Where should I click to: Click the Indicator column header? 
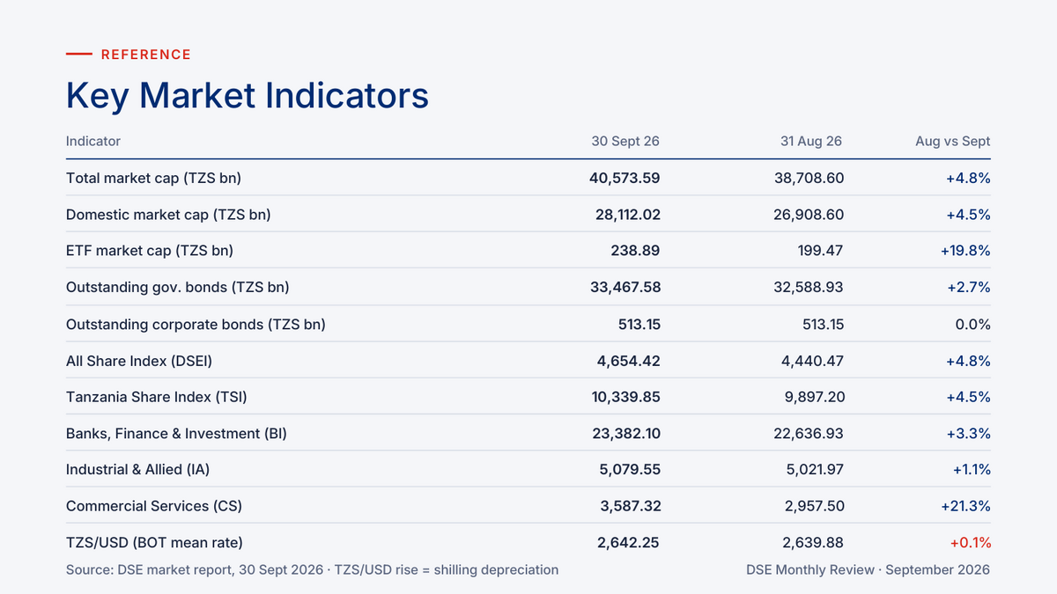pos(93,141)
